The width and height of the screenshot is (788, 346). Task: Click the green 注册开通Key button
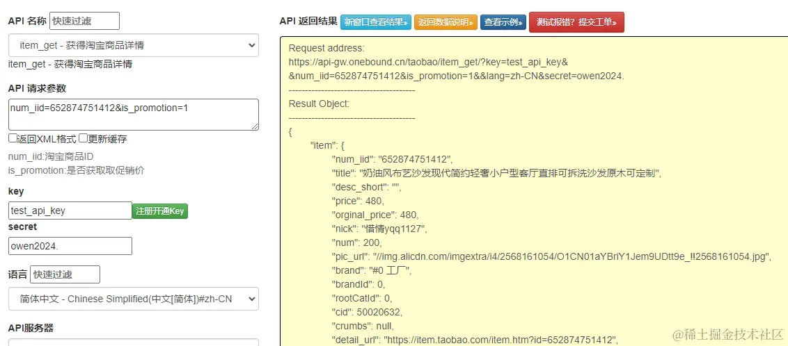coord(160,211)
